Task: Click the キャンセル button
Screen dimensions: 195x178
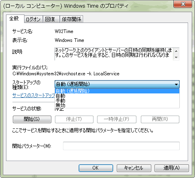Action: tap(134, 168)
